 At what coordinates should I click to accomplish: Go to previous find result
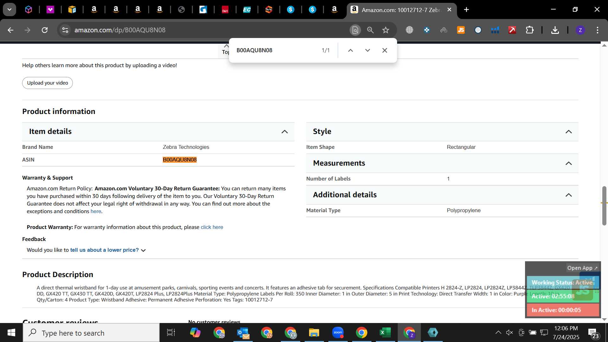coord(351,50)
